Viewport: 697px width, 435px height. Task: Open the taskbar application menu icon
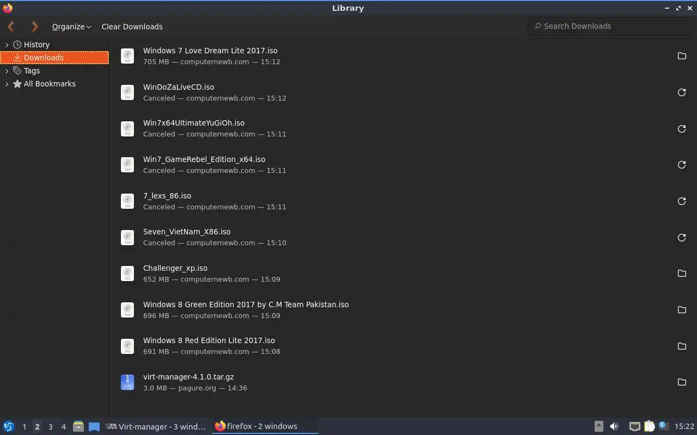8,426
